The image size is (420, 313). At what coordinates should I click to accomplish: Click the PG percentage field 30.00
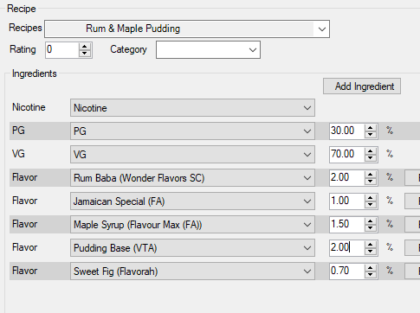pyautogui.click(x=346, y=131)
